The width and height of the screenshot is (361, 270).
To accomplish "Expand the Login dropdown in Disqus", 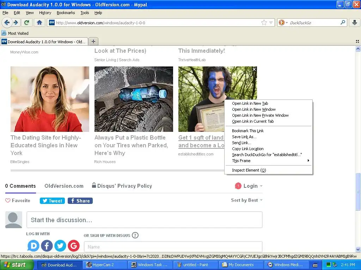I will coord(261,186).
